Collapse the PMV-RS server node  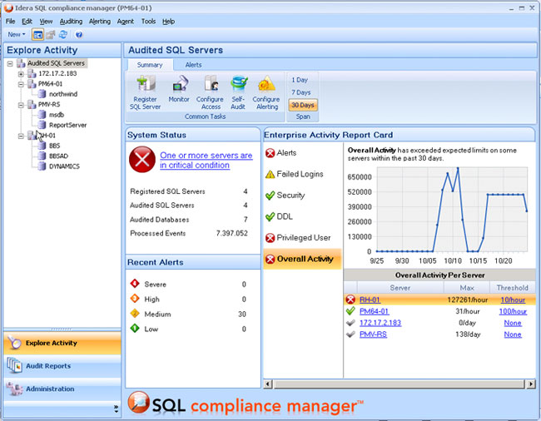pos(21,105)
